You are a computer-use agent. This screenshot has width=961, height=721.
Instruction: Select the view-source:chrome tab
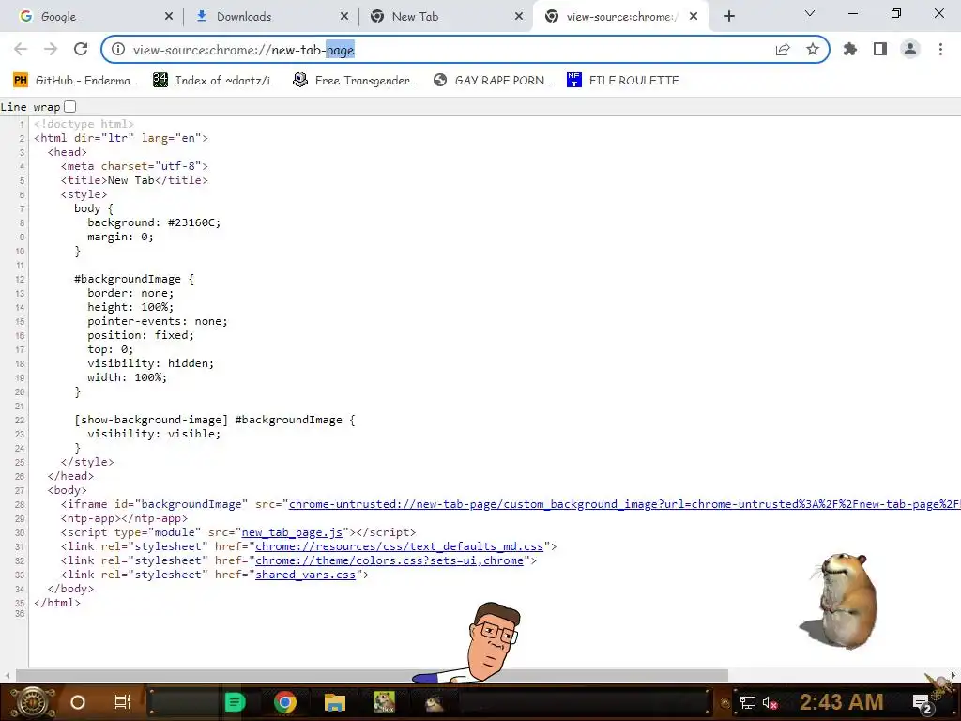pos(621,17)
